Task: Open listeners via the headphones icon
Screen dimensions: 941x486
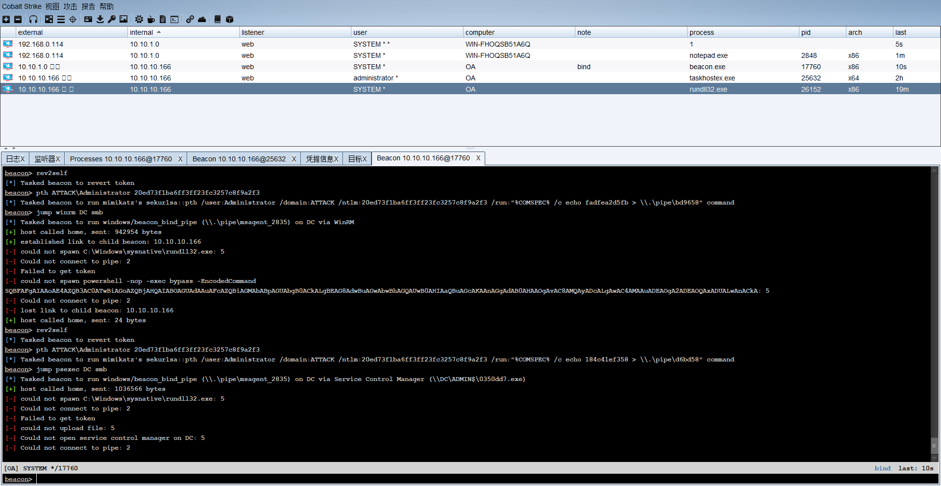Action: click(33, 19)
